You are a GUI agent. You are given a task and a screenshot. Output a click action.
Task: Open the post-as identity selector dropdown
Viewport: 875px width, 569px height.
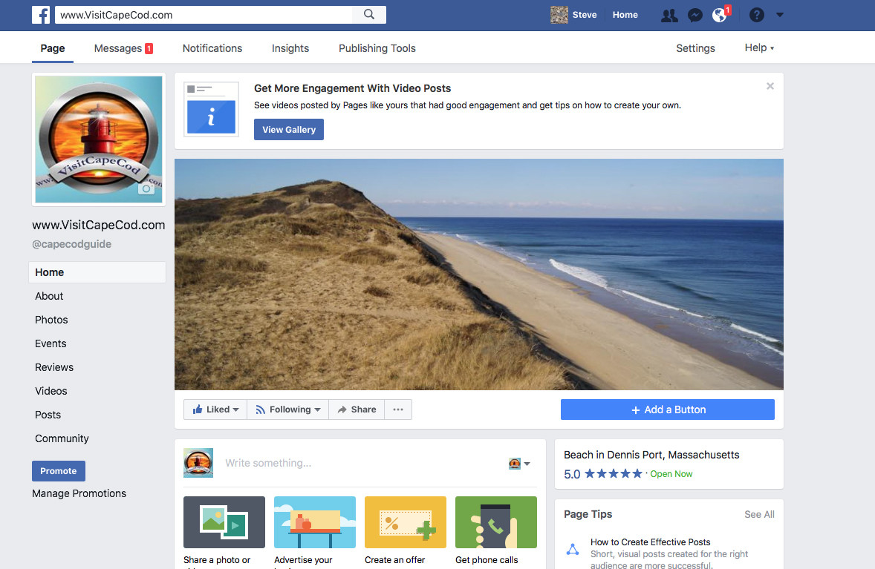(519, 463)
